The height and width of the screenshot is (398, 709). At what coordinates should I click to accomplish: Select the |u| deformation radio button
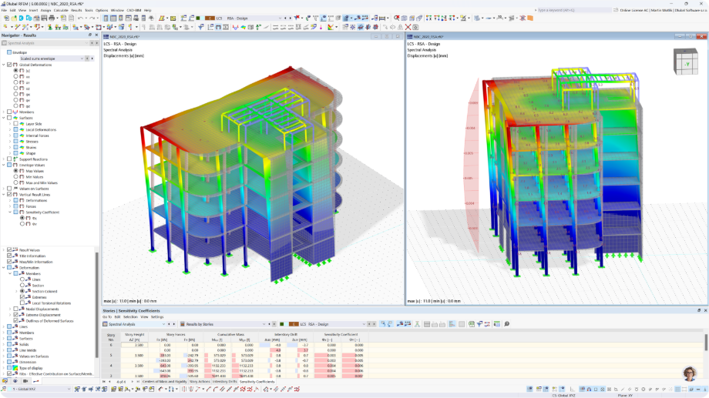click(x=16, y=71)
